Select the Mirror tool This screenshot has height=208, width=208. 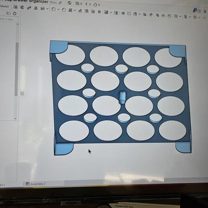116,12
